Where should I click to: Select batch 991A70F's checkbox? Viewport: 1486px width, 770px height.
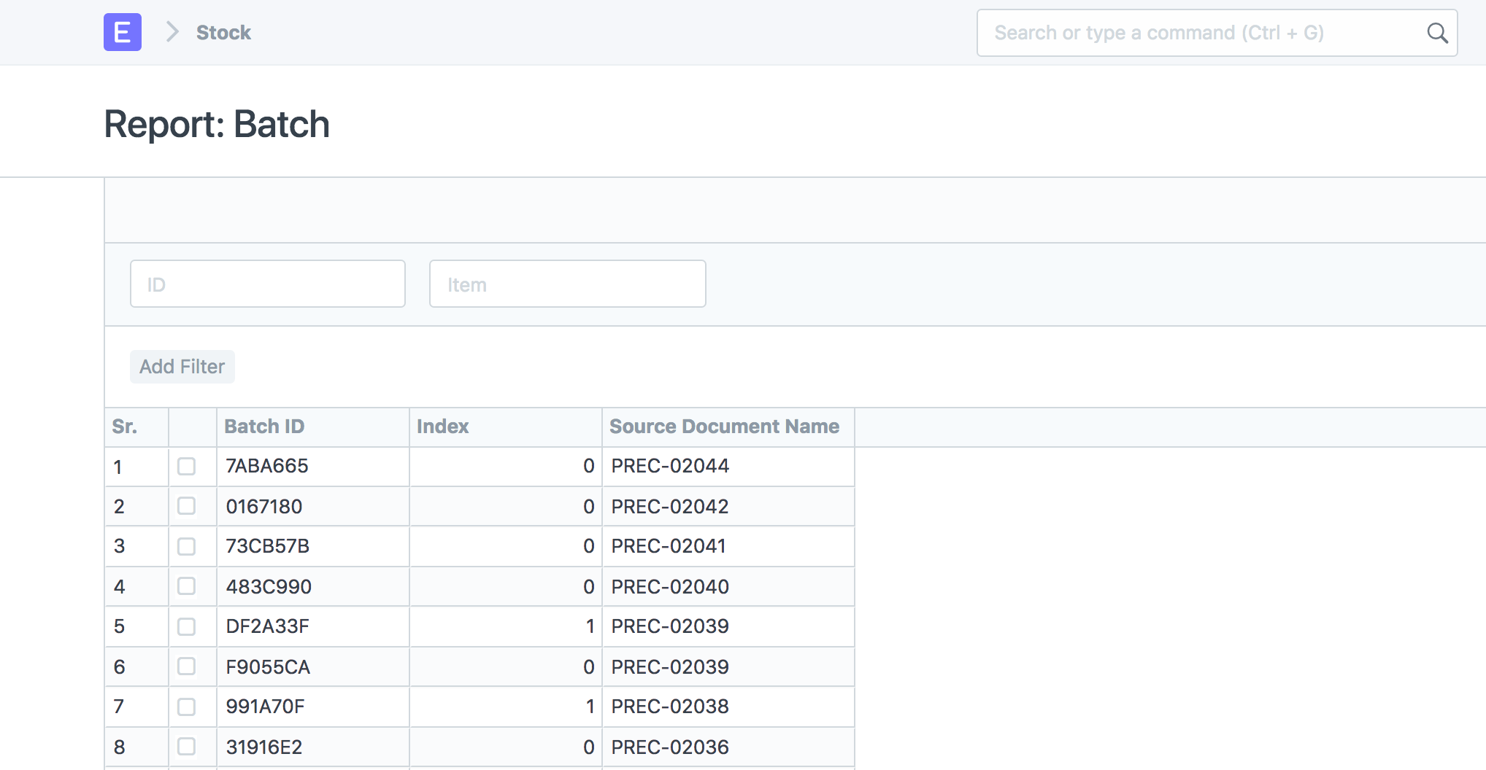(x=188, y=706)
